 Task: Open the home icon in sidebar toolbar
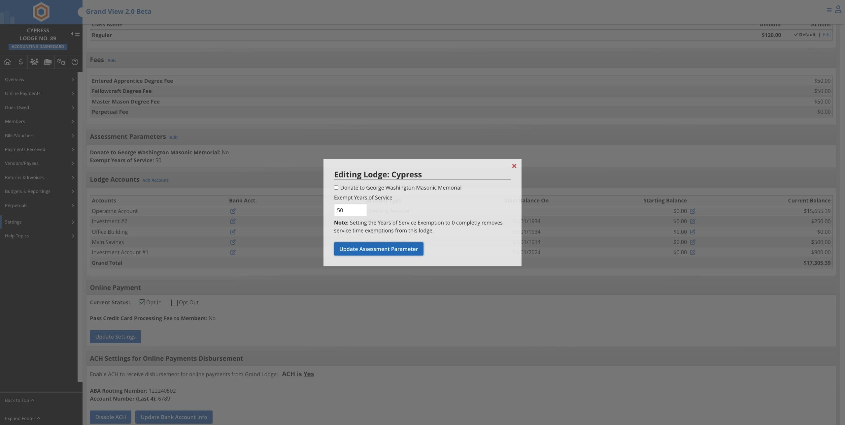pyautogui.click(x=7, y=62)
